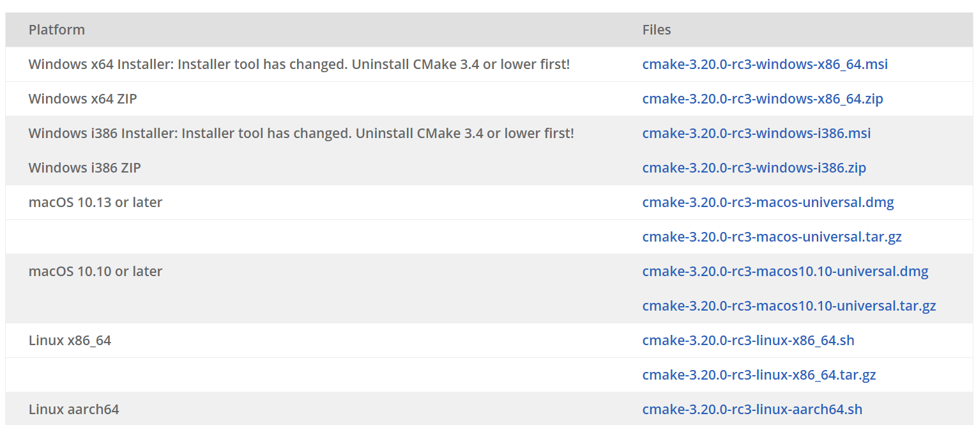Download cmake-3.20.0-rc3-windows-i386.zip

pos(754,167)
